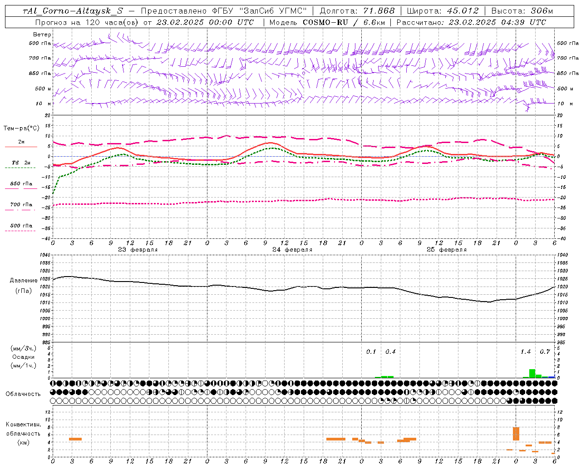Click the Конвективн. label
This screenshot has width=581, height=465.
click(24, 425)
